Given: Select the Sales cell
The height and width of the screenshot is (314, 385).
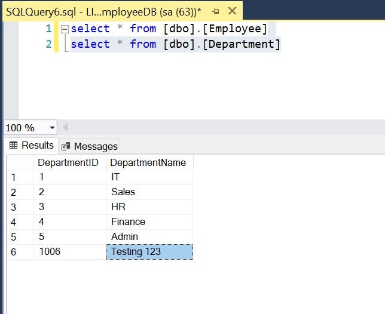Looking at the screenshot, I should click(149, 192).
